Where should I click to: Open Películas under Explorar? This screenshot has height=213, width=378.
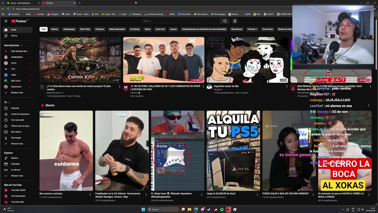(x=18, y=164)
